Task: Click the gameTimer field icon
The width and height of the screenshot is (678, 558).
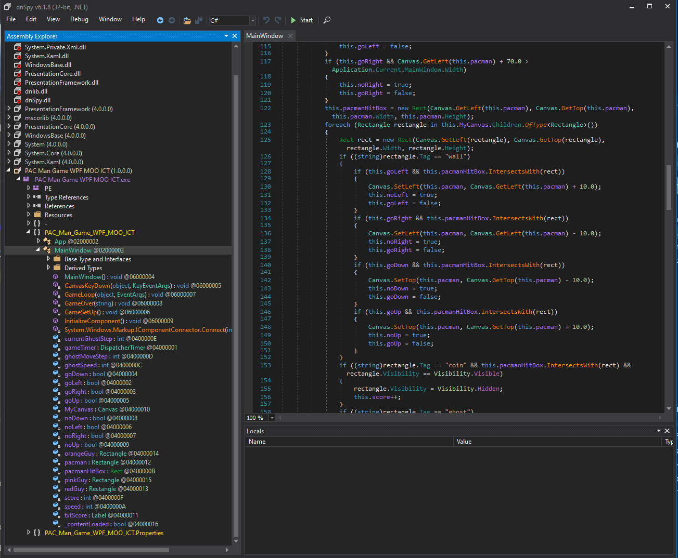Action: [56, 348]
